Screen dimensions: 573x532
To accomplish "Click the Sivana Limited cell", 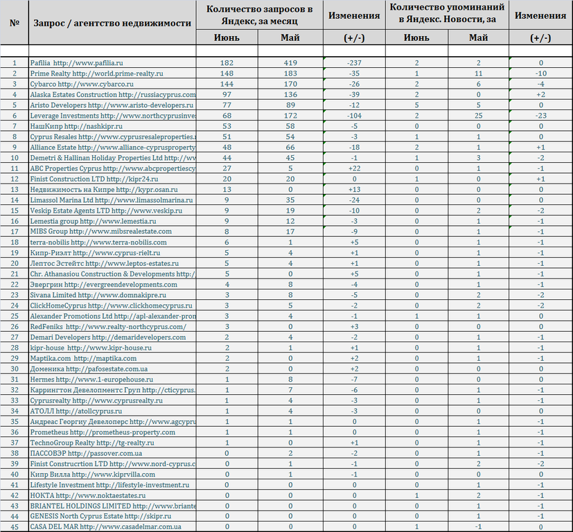I will 112,295.
